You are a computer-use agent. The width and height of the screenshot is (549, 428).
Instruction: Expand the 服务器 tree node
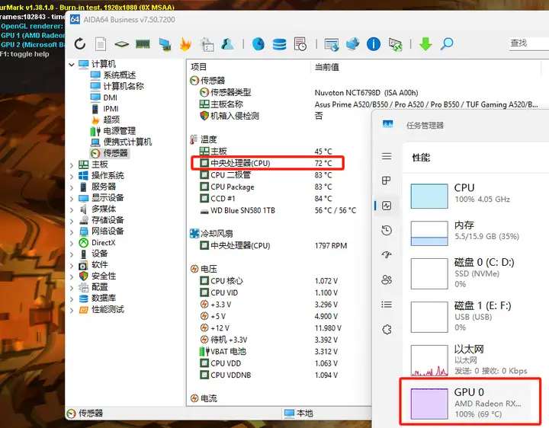72,188
